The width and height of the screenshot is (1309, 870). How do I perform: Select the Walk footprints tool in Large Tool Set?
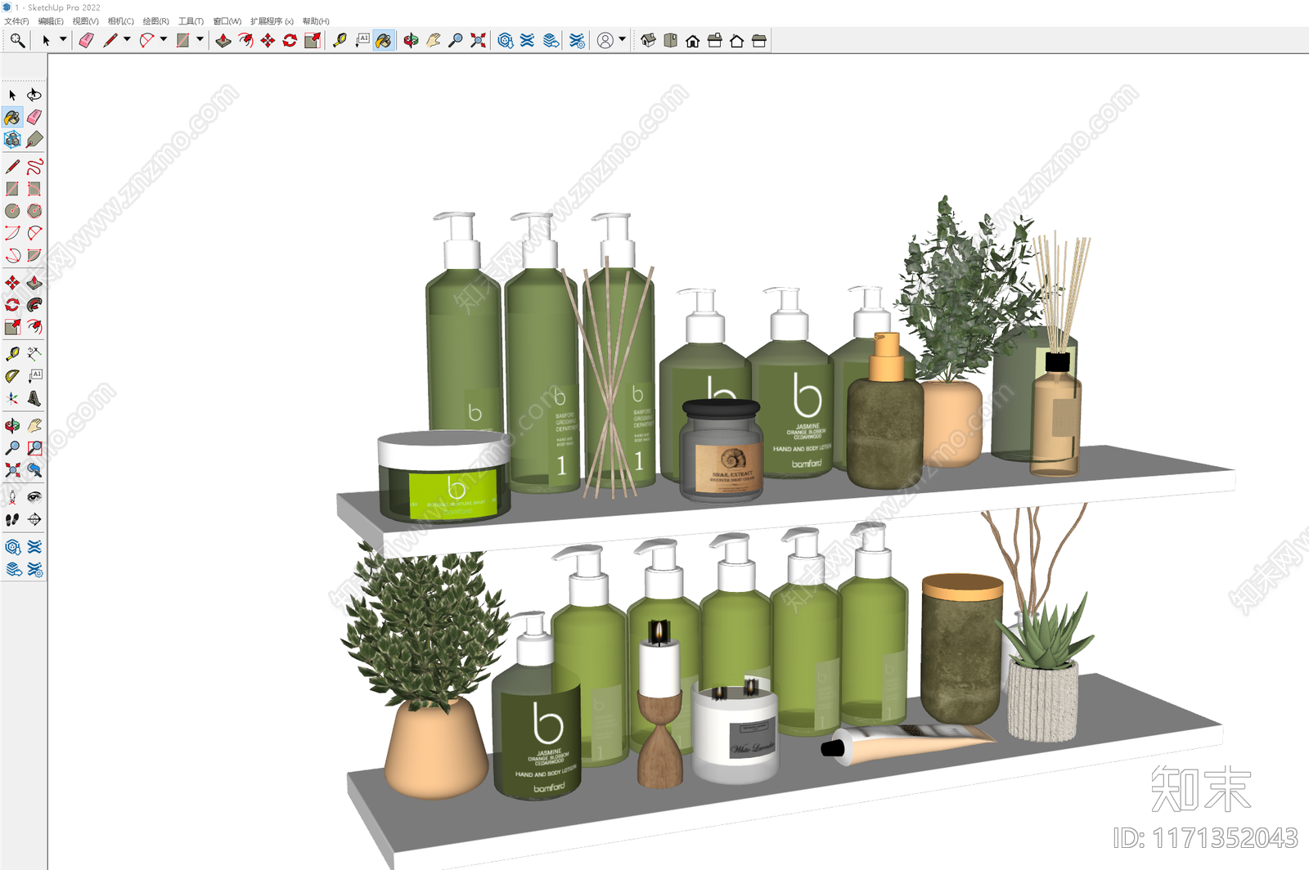coord(12,519)
